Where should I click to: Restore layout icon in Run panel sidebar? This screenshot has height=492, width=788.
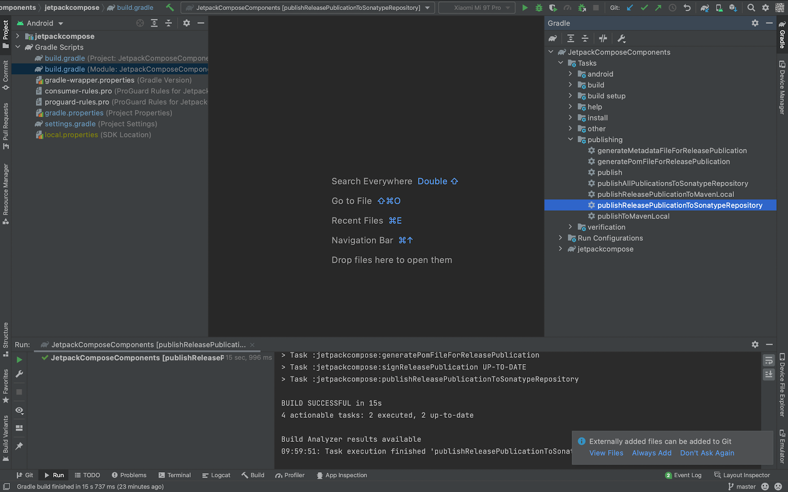pyautogui.click(x=19, y=428)
